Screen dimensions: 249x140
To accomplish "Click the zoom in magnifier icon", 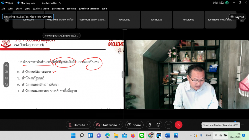I will coord(6,78).
